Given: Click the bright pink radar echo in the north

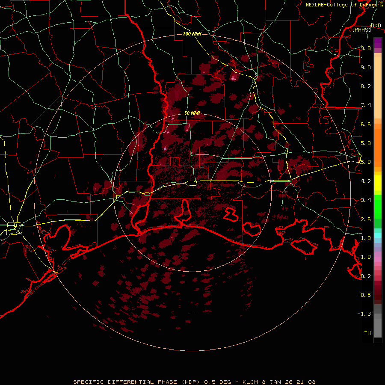Looking at the screenshot, I should click(234, 78).
